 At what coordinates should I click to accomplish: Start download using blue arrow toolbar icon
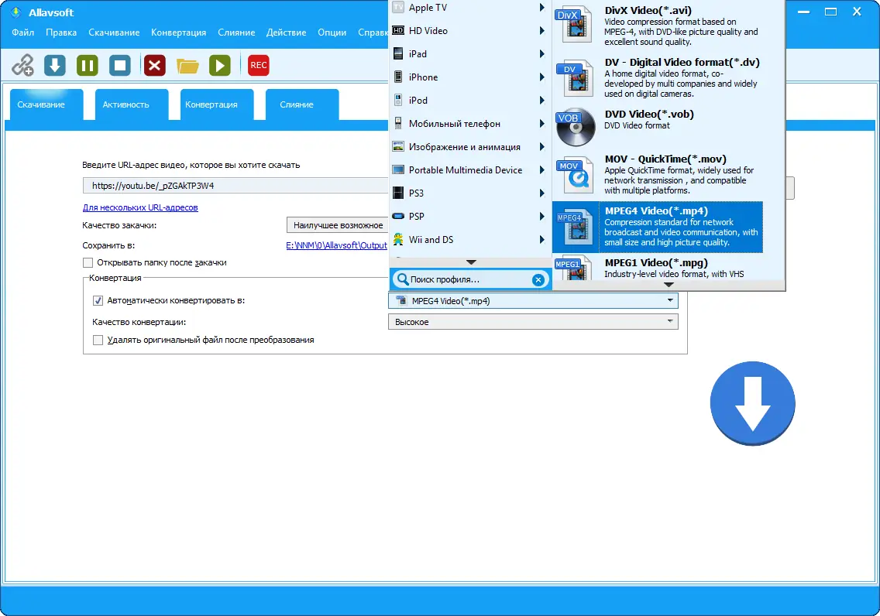tap(55, 65)
